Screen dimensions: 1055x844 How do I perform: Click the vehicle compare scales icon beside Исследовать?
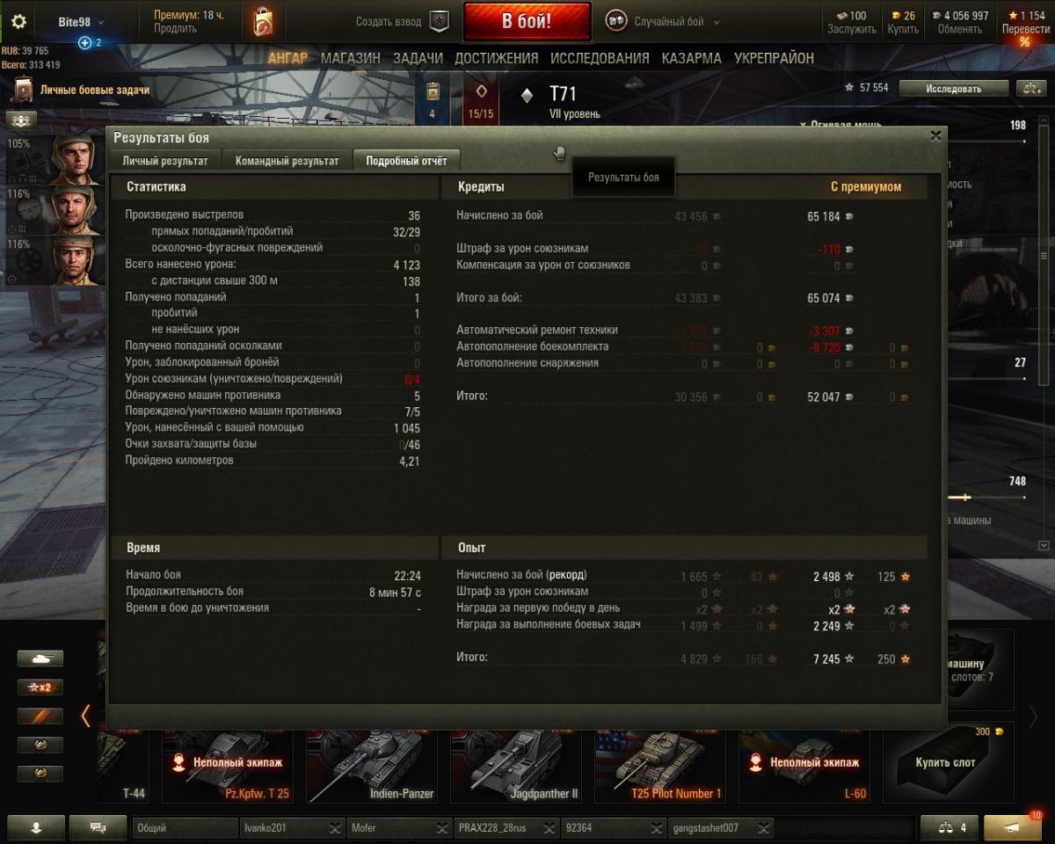point(1030,88)
